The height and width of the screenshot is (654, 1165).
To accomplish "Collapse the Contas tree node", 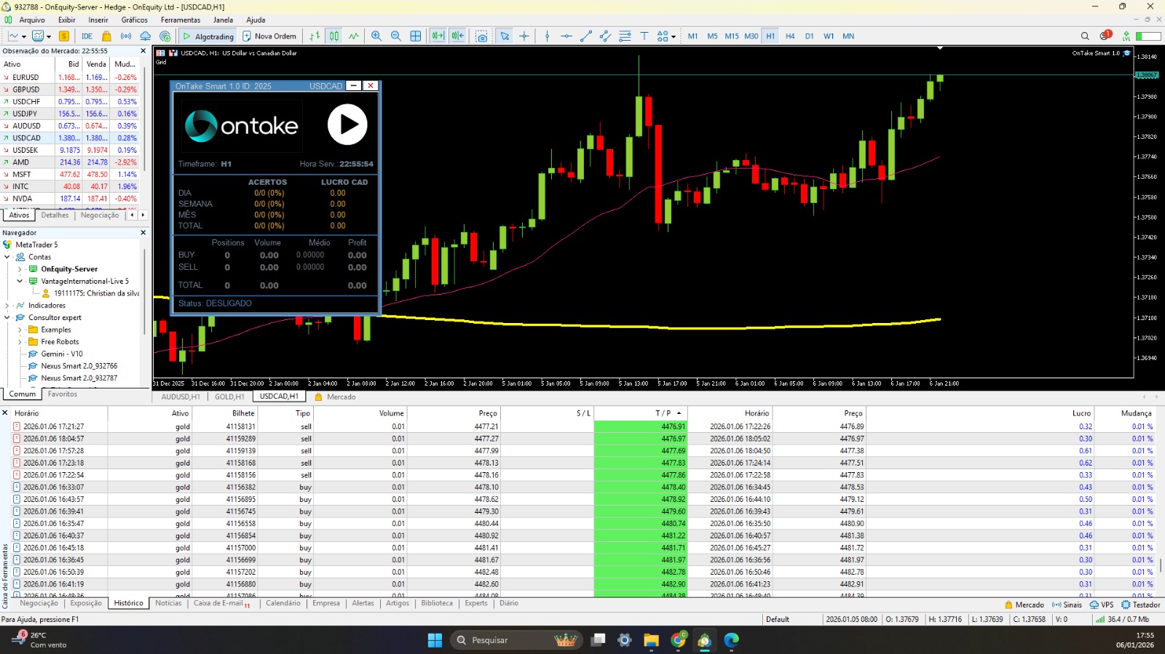I will pyautogui.click(x=7, y=257).
